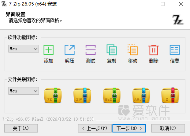Viewport: 190px width, 136px height.
Task: Click the teal 复制 (Copy) icon
Action: pos(112,50)
